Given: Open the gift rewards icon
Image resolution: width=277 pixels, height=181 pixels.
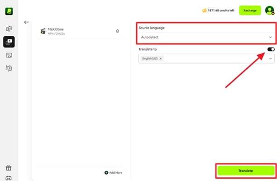Looking at the screenshot, I should click(x=9, y=168).
